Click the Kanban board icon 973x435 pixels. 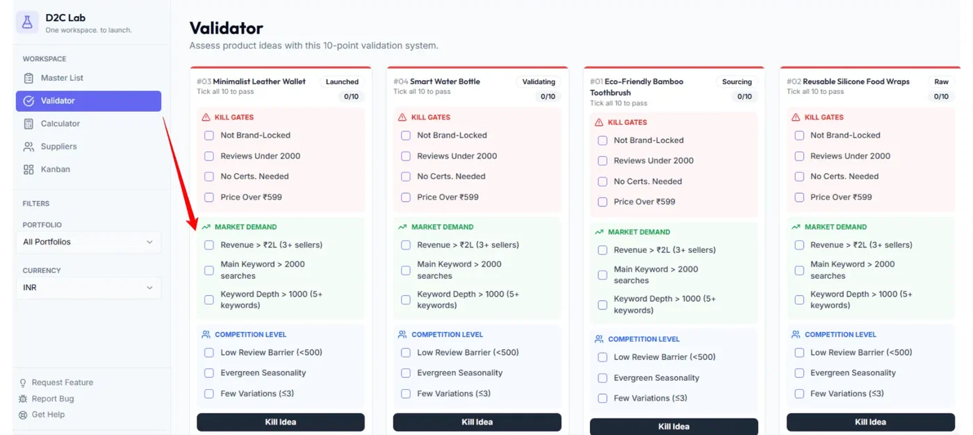(28, 170)
